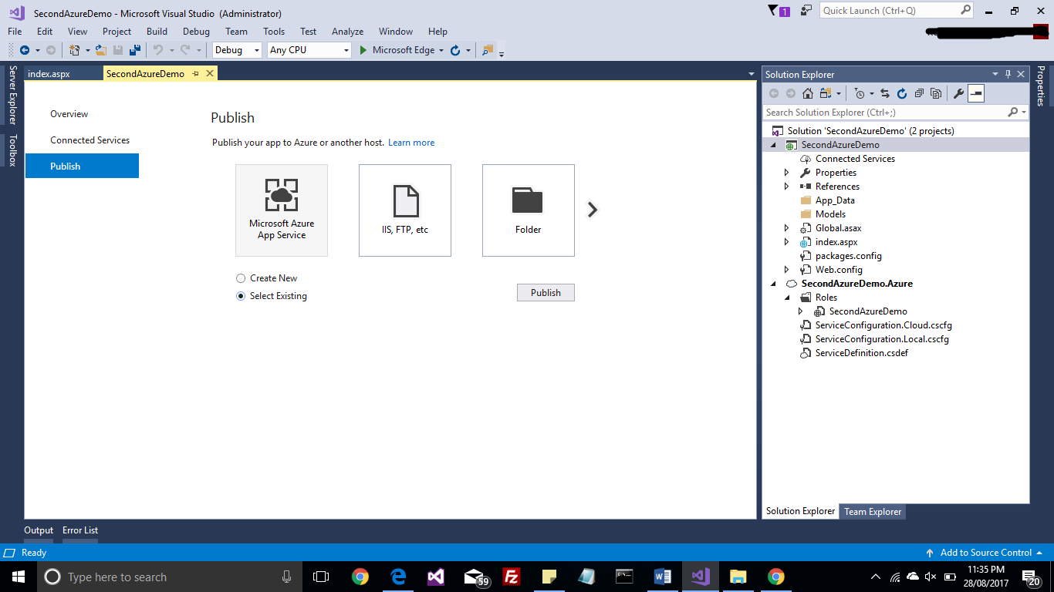
Task: Expand the Properties node in Solution Explorer
Action: coord(786,173)
